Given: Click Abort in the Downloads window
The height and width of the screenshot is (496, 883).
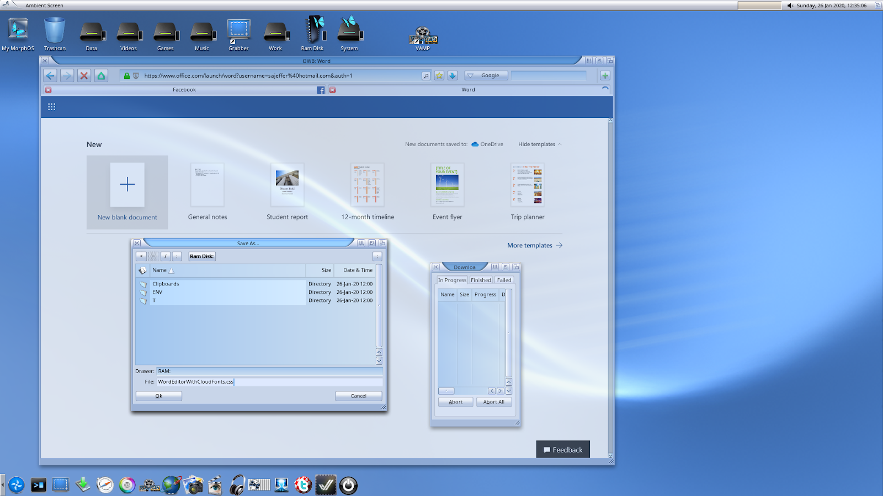Looking at the screenshot, I should click(456, 402).
